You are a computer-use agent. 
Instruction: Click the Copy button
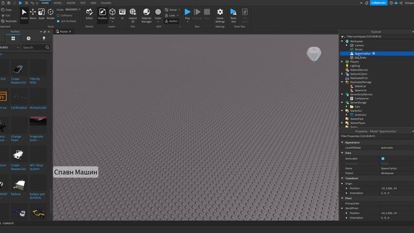6,10
